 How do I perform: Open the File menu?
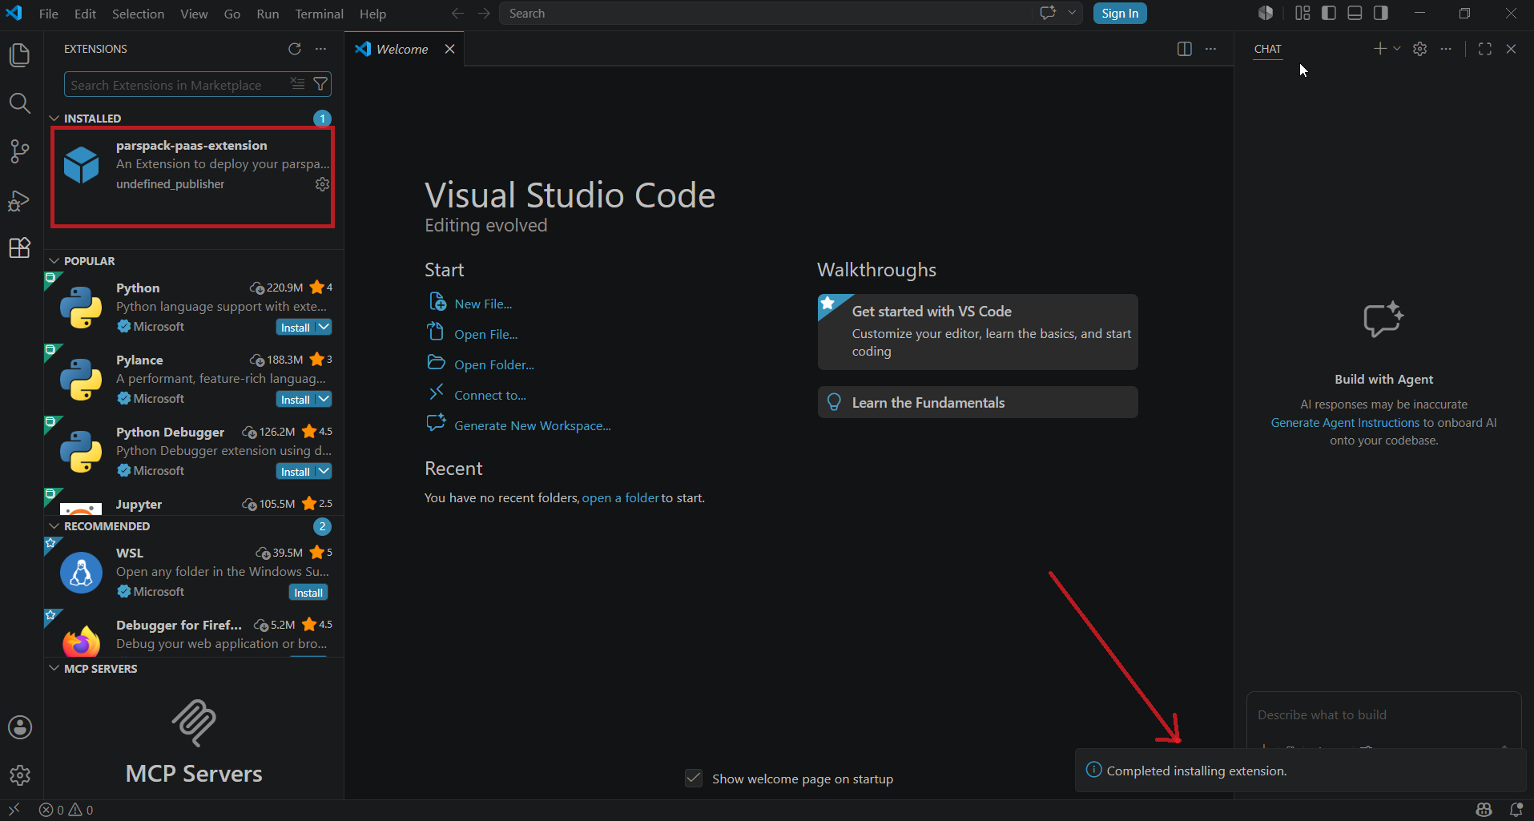(x=49, y=14)
